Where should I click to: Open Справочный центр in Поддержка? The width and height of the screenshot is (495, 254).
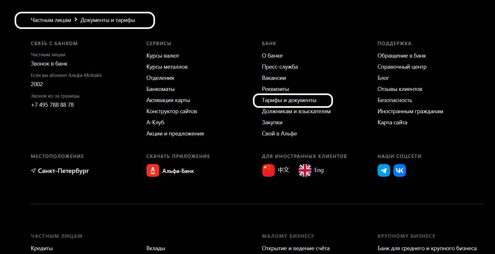coord(402,66)
